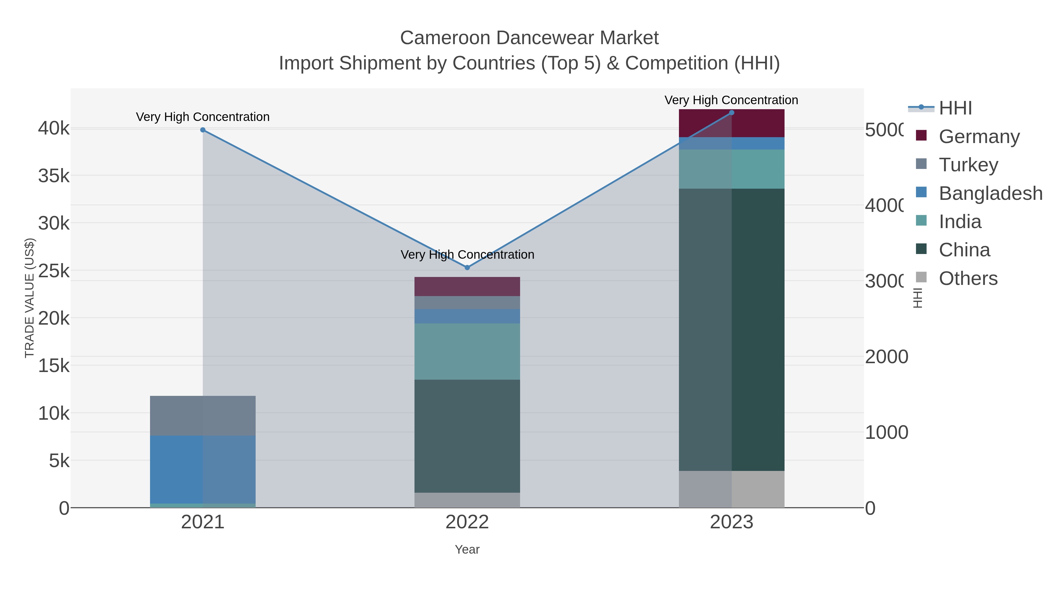Viewport: 1059px width, 596px height.
Task: Click the Germany maroon legend swatch
Action: [x=921, y=135]
